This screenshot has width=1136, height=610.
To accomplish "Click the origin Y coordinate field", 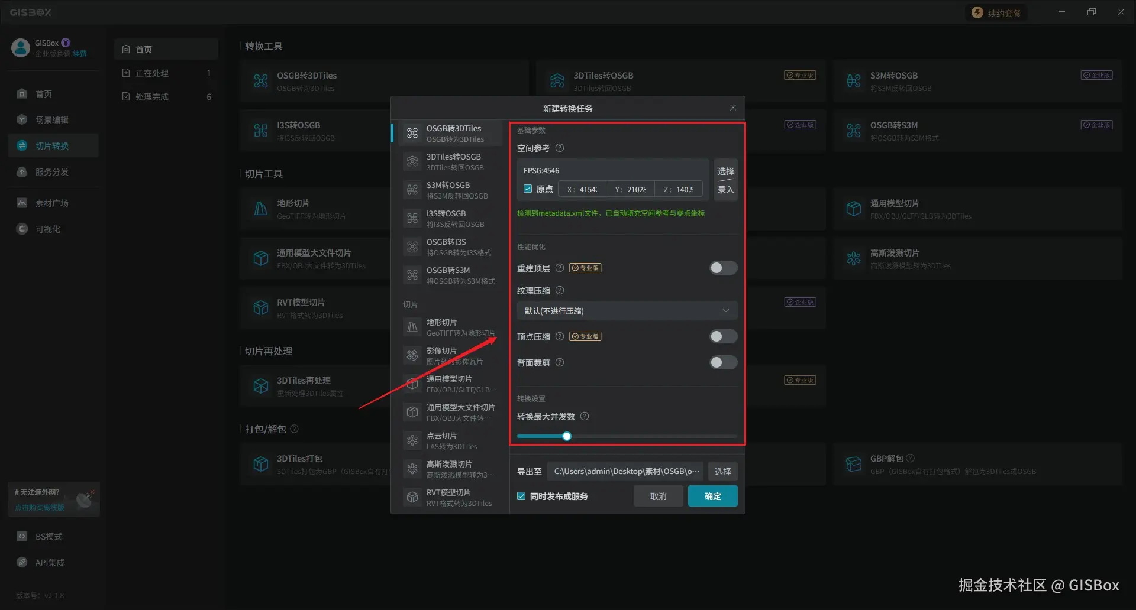I will point(630,189).
